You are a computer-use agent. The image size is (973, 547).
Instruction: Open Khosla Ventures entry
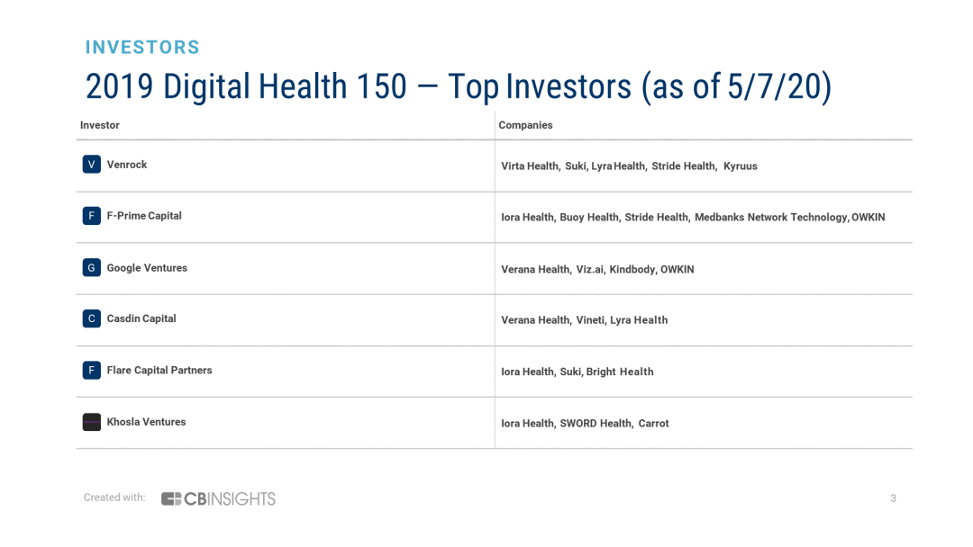(147, 422)
